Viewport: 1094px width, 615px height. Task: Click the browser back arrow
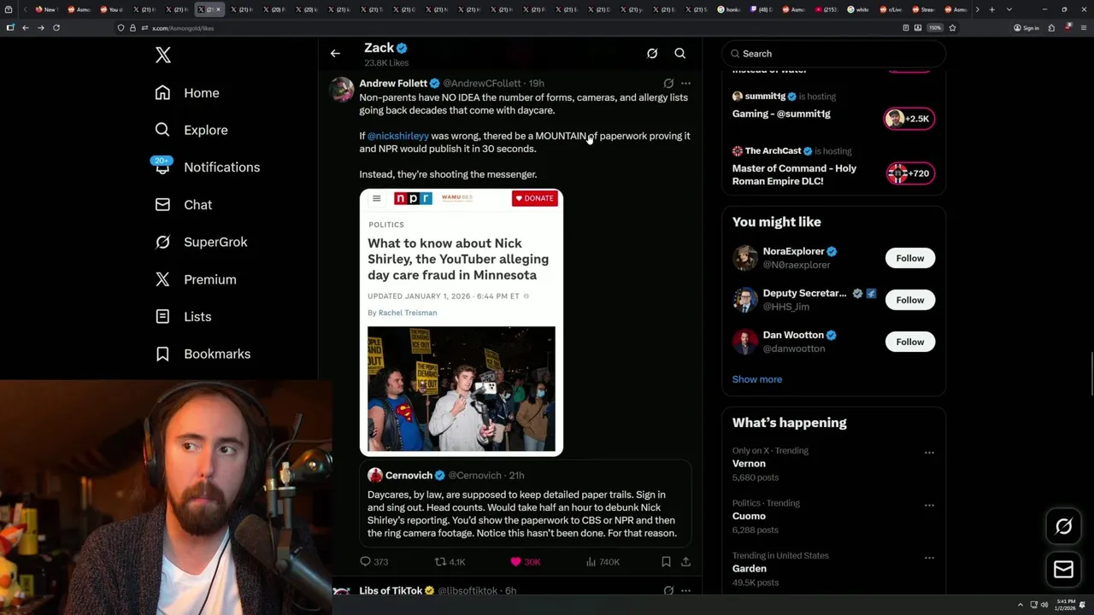tap(26, 28)
